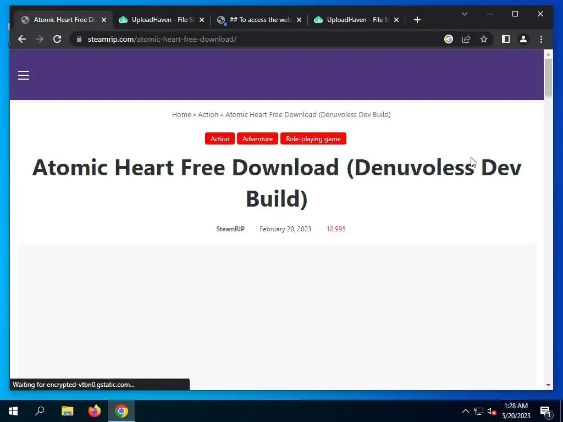Open the taskbar clock showing 1:28 AM
The image size is (563, 422).
[x=516, y=411]
